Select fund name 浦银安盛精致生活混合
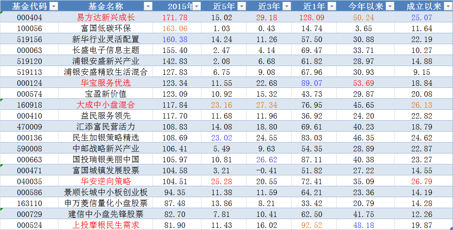Image resolution: width=453 pixels, height=230 pixels. pyautogui.click(x=106, y=72)
